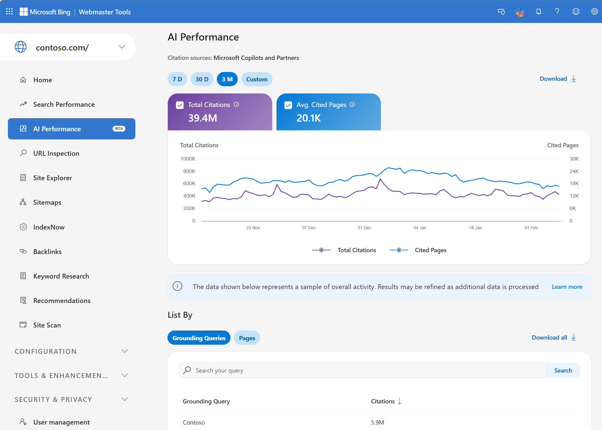
Task: Open the Site Explorer panel
Action: tap(52, 178)
